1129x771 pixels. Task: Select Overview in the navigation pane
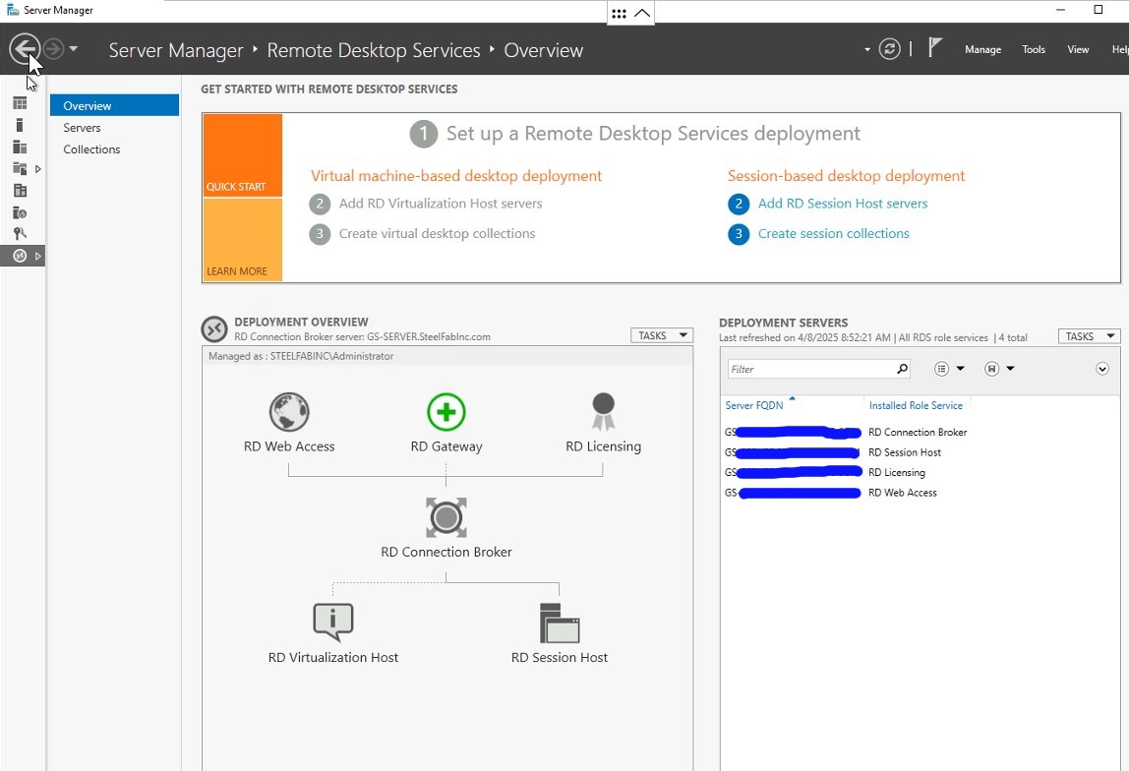pyautogui.click(x=114, y=105)
